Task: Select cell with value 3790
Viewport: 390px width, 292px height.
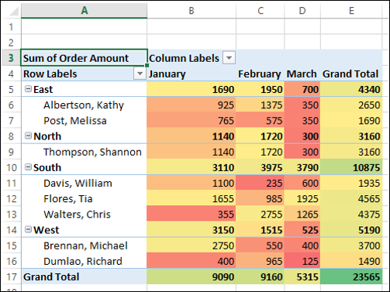Action: 302,167
